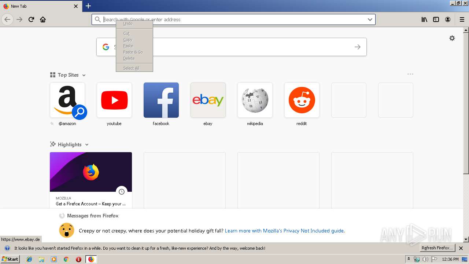Image resolution: width=469 pixels, height=264 pixels.
Task: Reload the current page
Action: pos(31,19)
